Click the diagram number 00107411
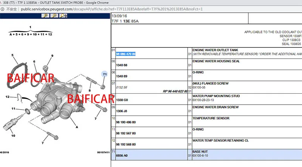 [103, 152]
